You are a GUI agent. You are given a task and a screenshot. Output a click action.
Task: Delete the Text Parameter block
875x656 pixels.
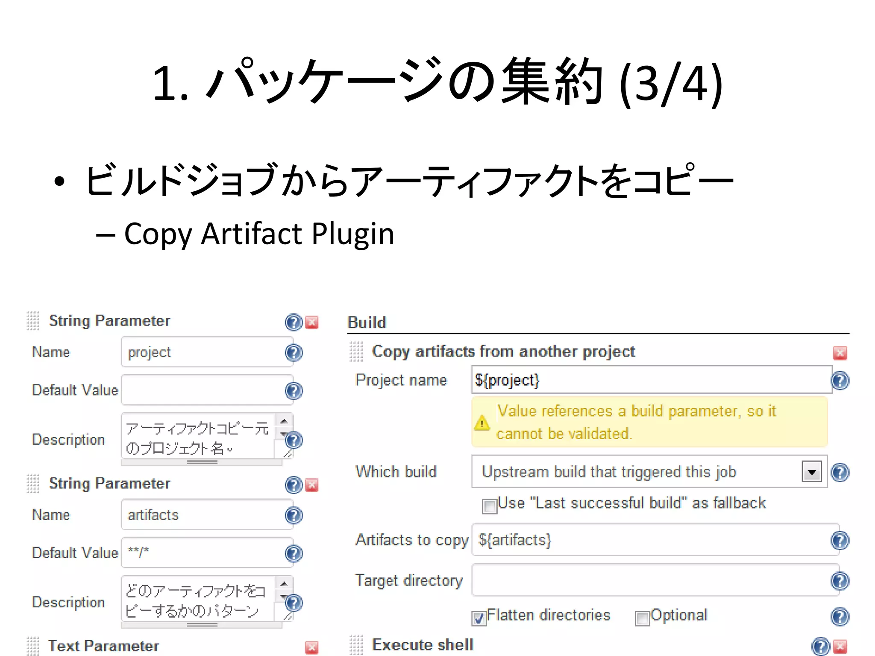312,647
